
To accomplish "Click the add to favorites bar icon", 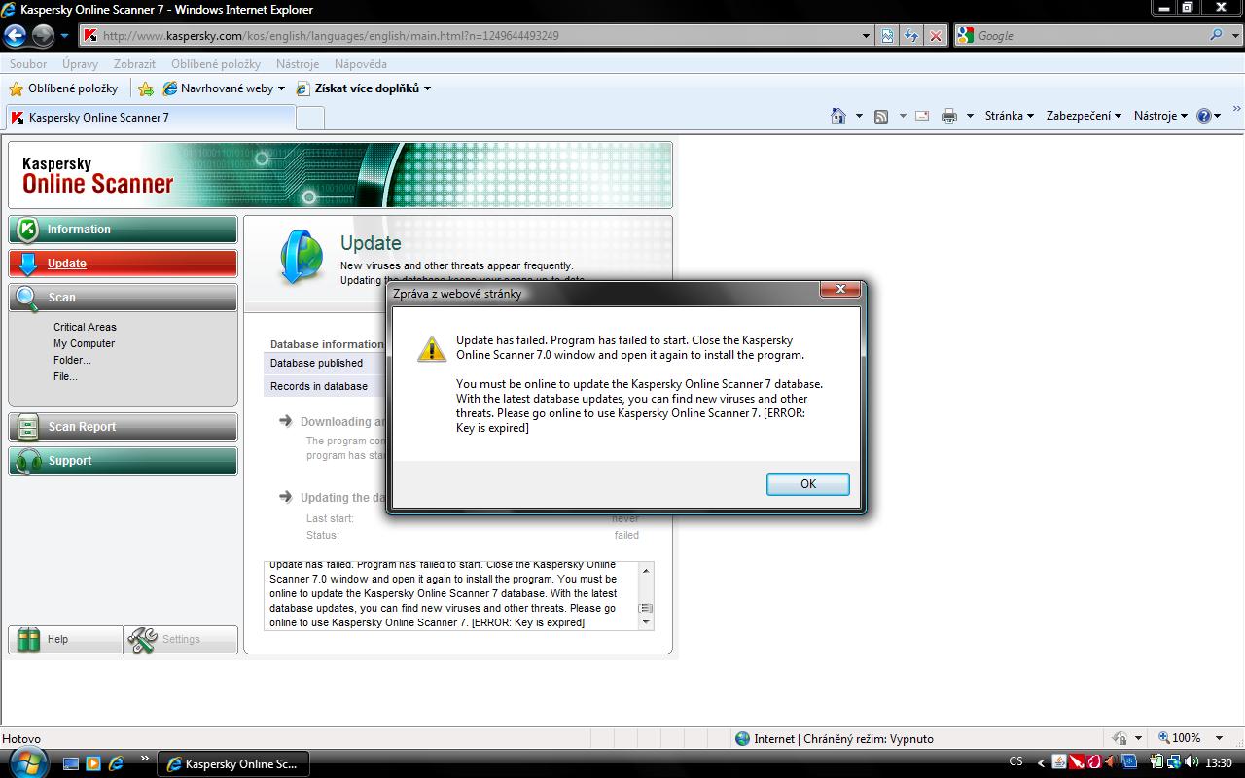I will [x=146, y=88].
